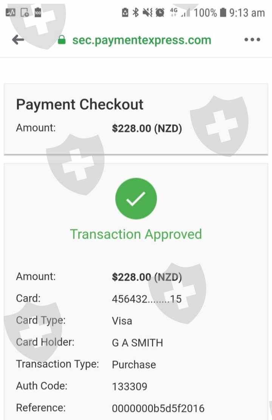The height and width of the screenshot is (420, 272).
Task: Tap the 9:13 am clock
Action: 247,13
